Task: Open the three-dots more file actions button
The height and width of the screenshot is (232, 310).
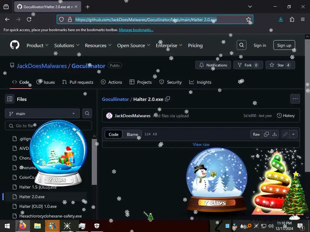Action: (295, 99)
